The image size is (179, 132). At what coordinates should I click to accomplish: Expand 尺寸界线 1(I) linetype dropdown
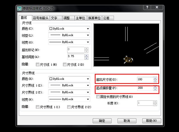tap(69, 85)
